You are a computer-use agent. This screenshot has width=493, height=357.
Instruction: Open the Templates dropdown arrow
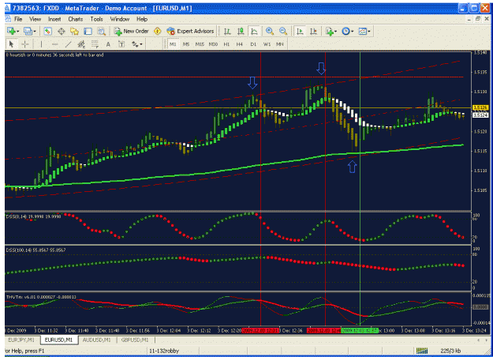point(369,31)
